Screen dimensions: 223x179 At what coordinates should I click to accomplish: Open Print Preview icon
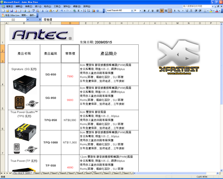(29, 11)
